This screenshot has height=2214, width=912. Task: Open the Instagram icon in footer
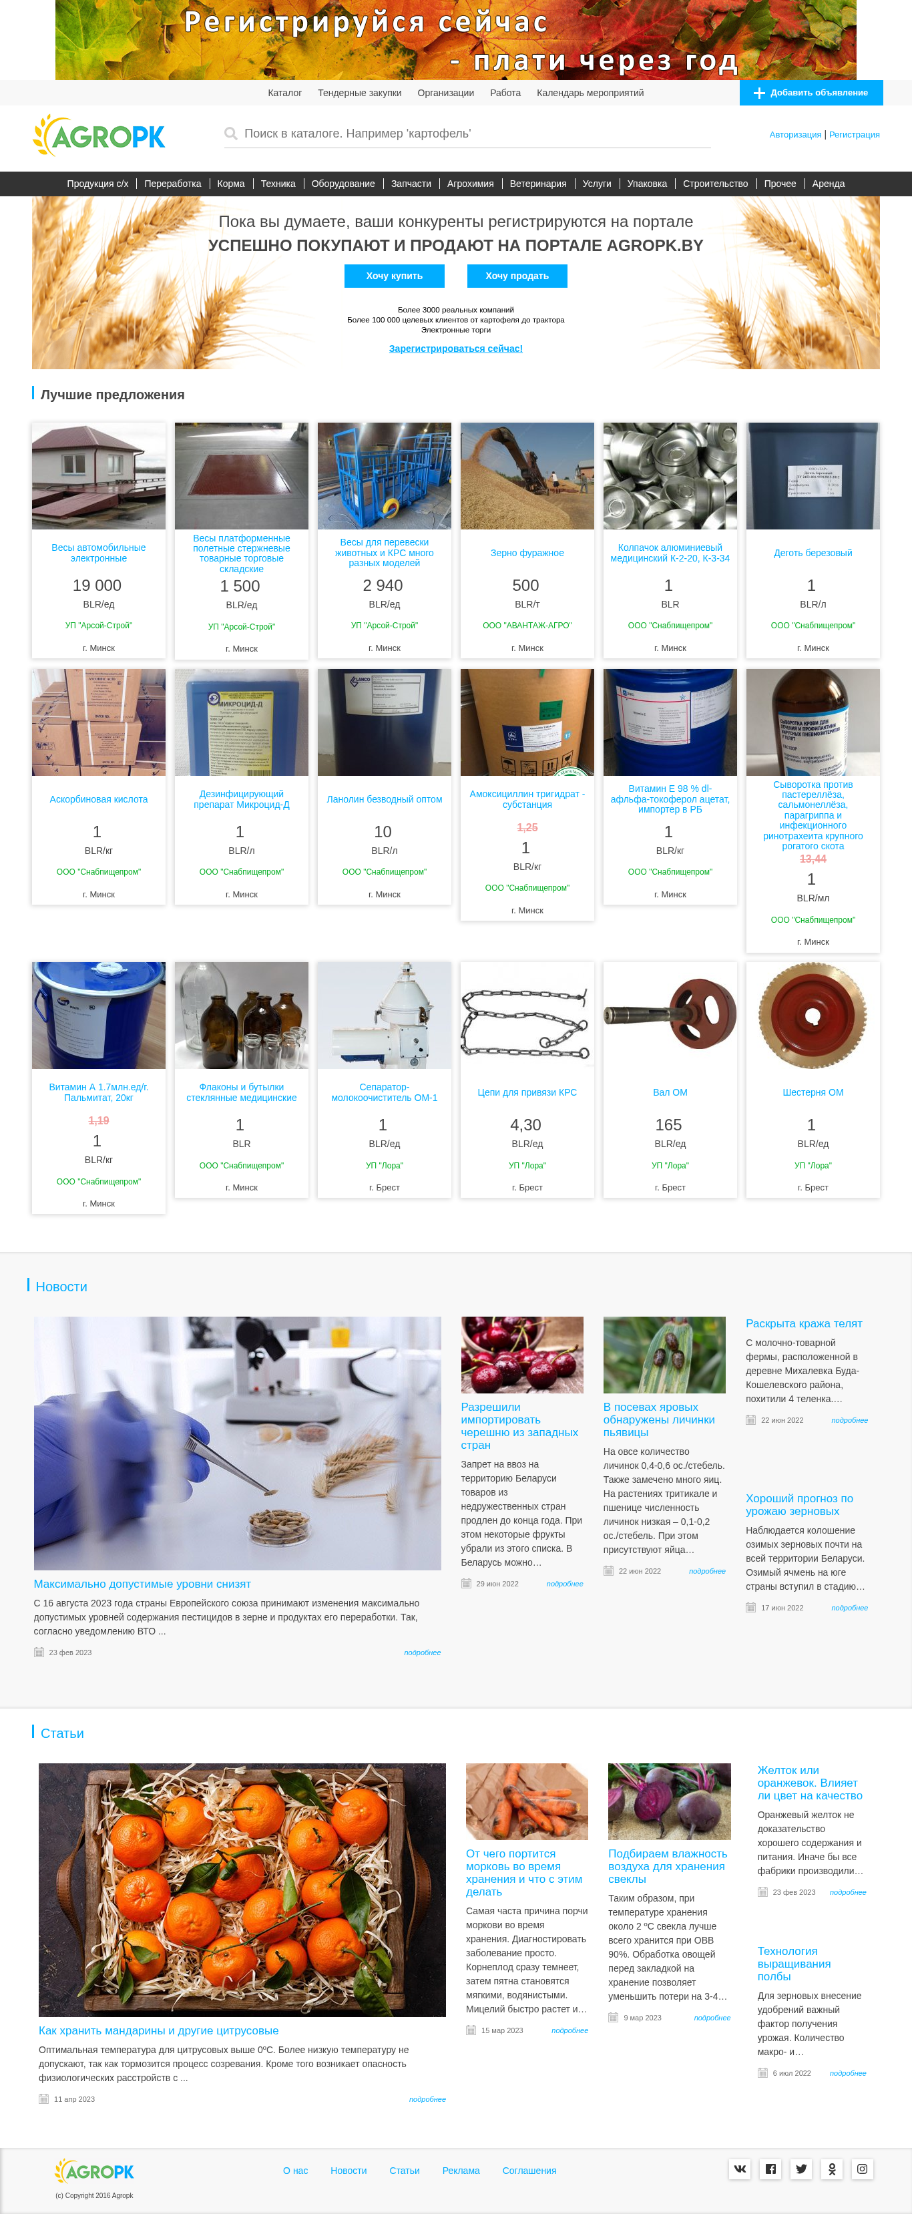862,2169
